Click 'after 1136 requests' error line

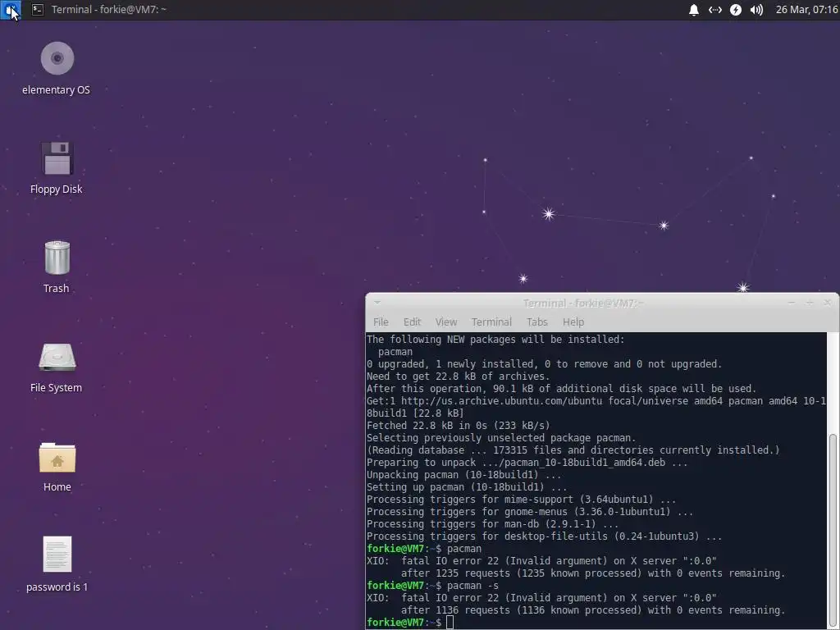point(593,610)
